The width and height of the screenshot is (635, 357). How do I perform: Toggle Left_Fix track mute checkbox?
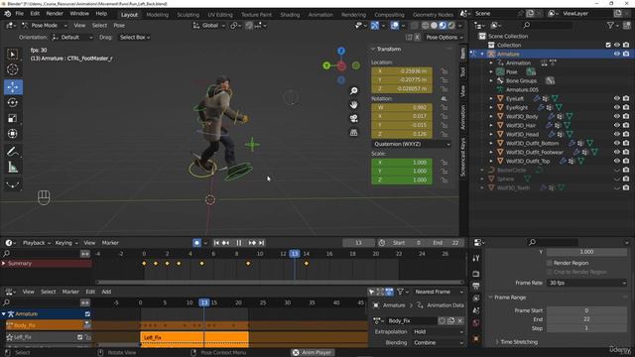[79, 337]
